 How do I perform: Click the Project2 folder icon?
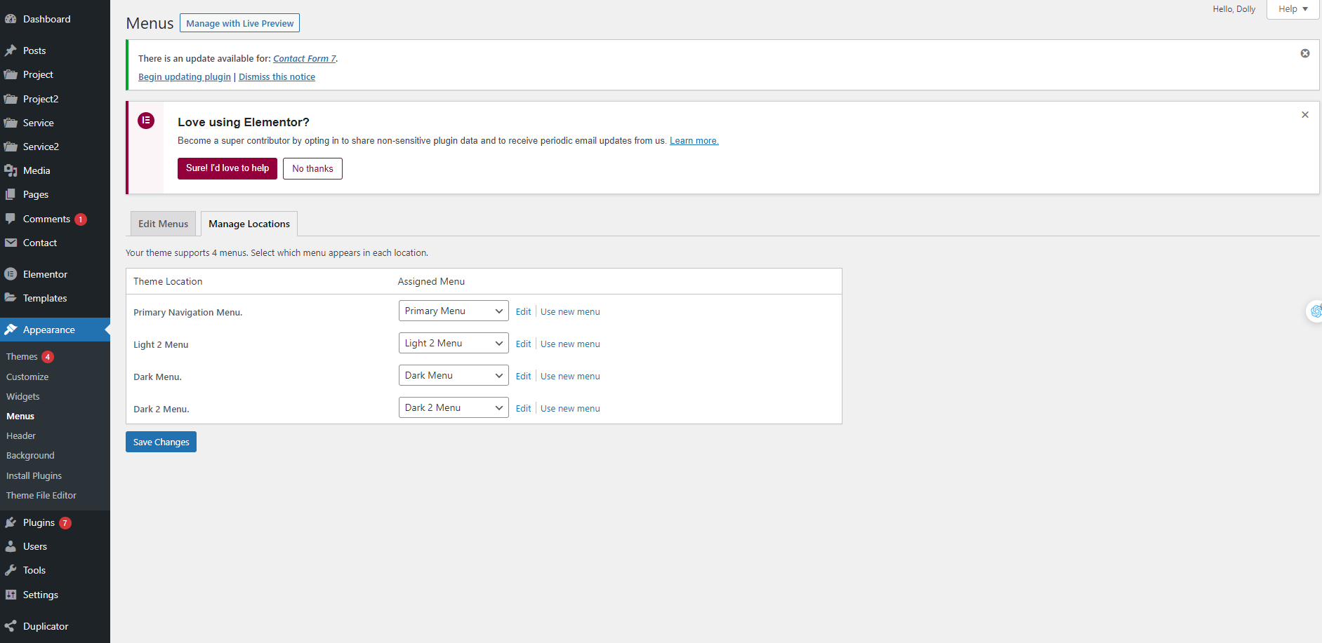pyautogui.click(x=11, y=99)
